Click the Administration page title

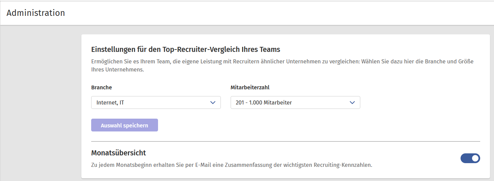36,13
